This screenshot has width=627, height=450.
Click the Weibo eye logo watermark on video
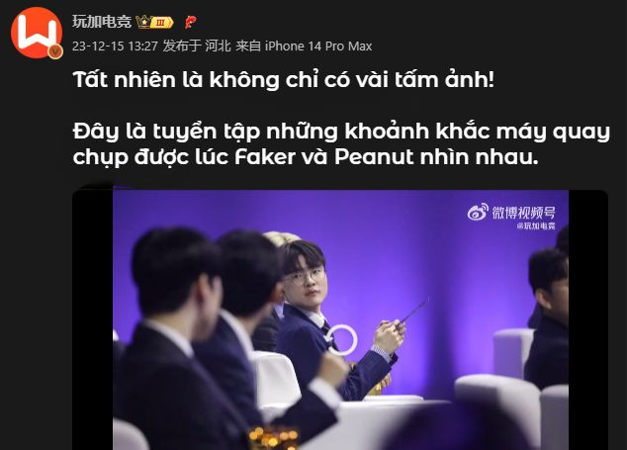[479, 212]
